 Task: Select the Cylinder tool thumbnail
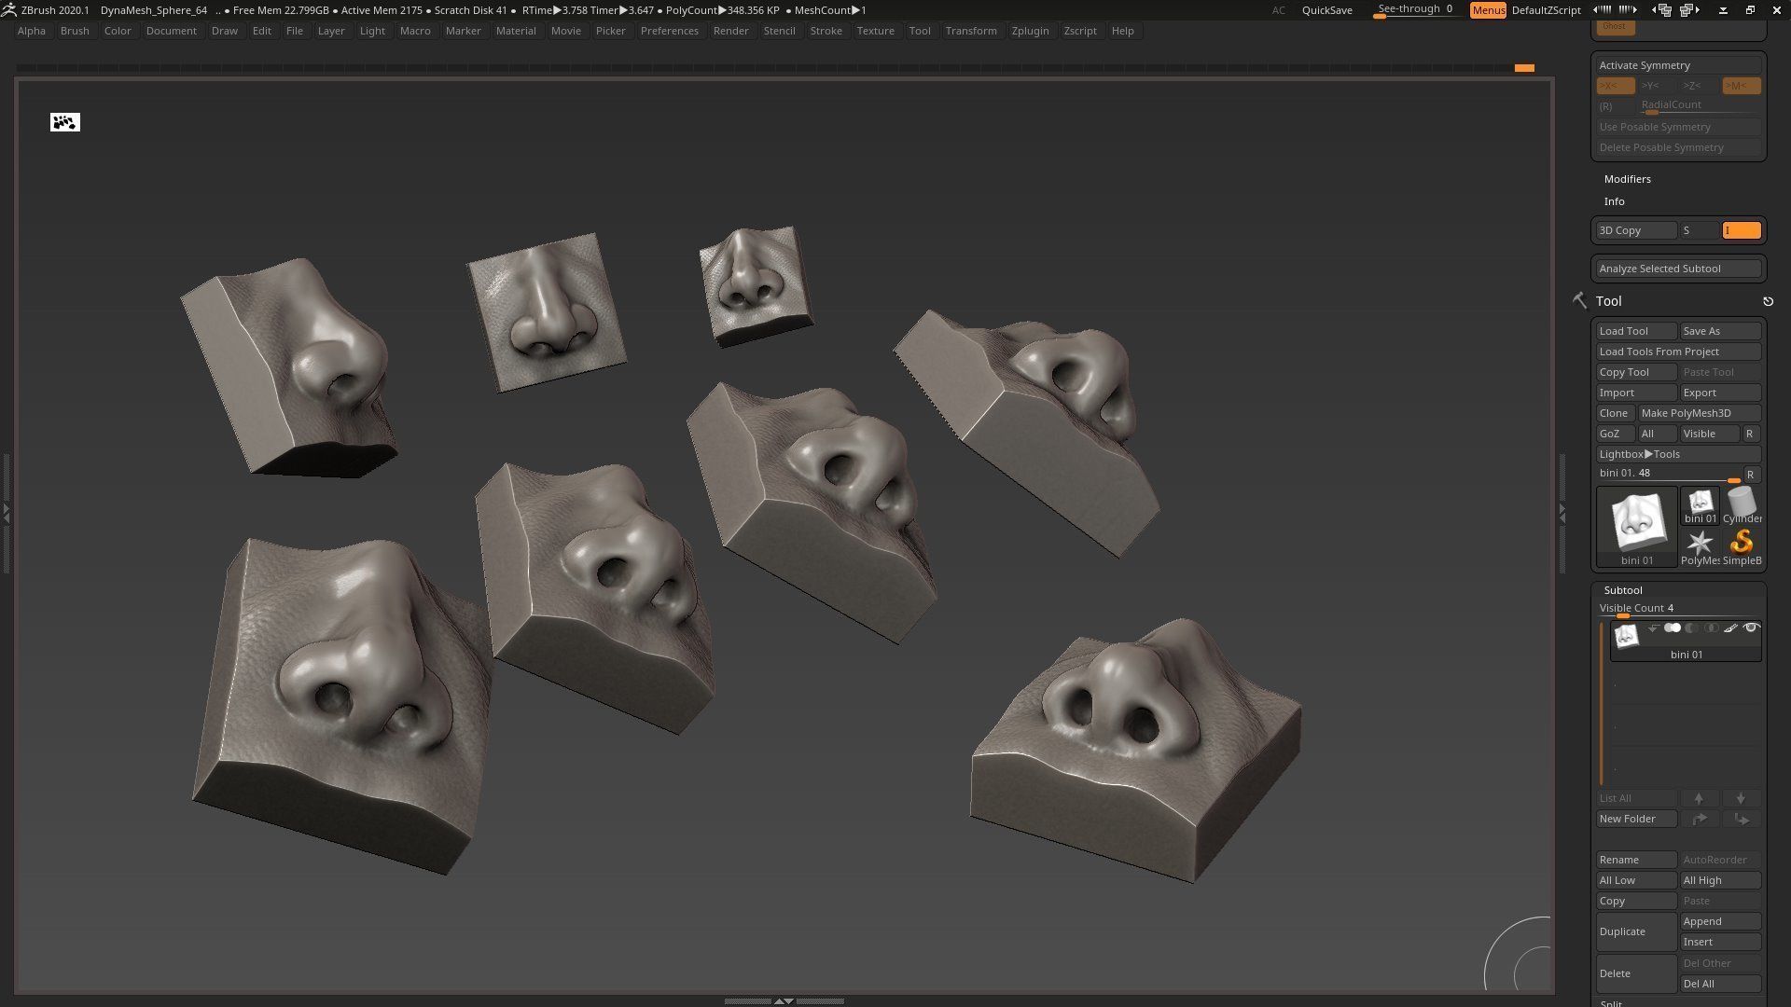[x=1742, y=504]
